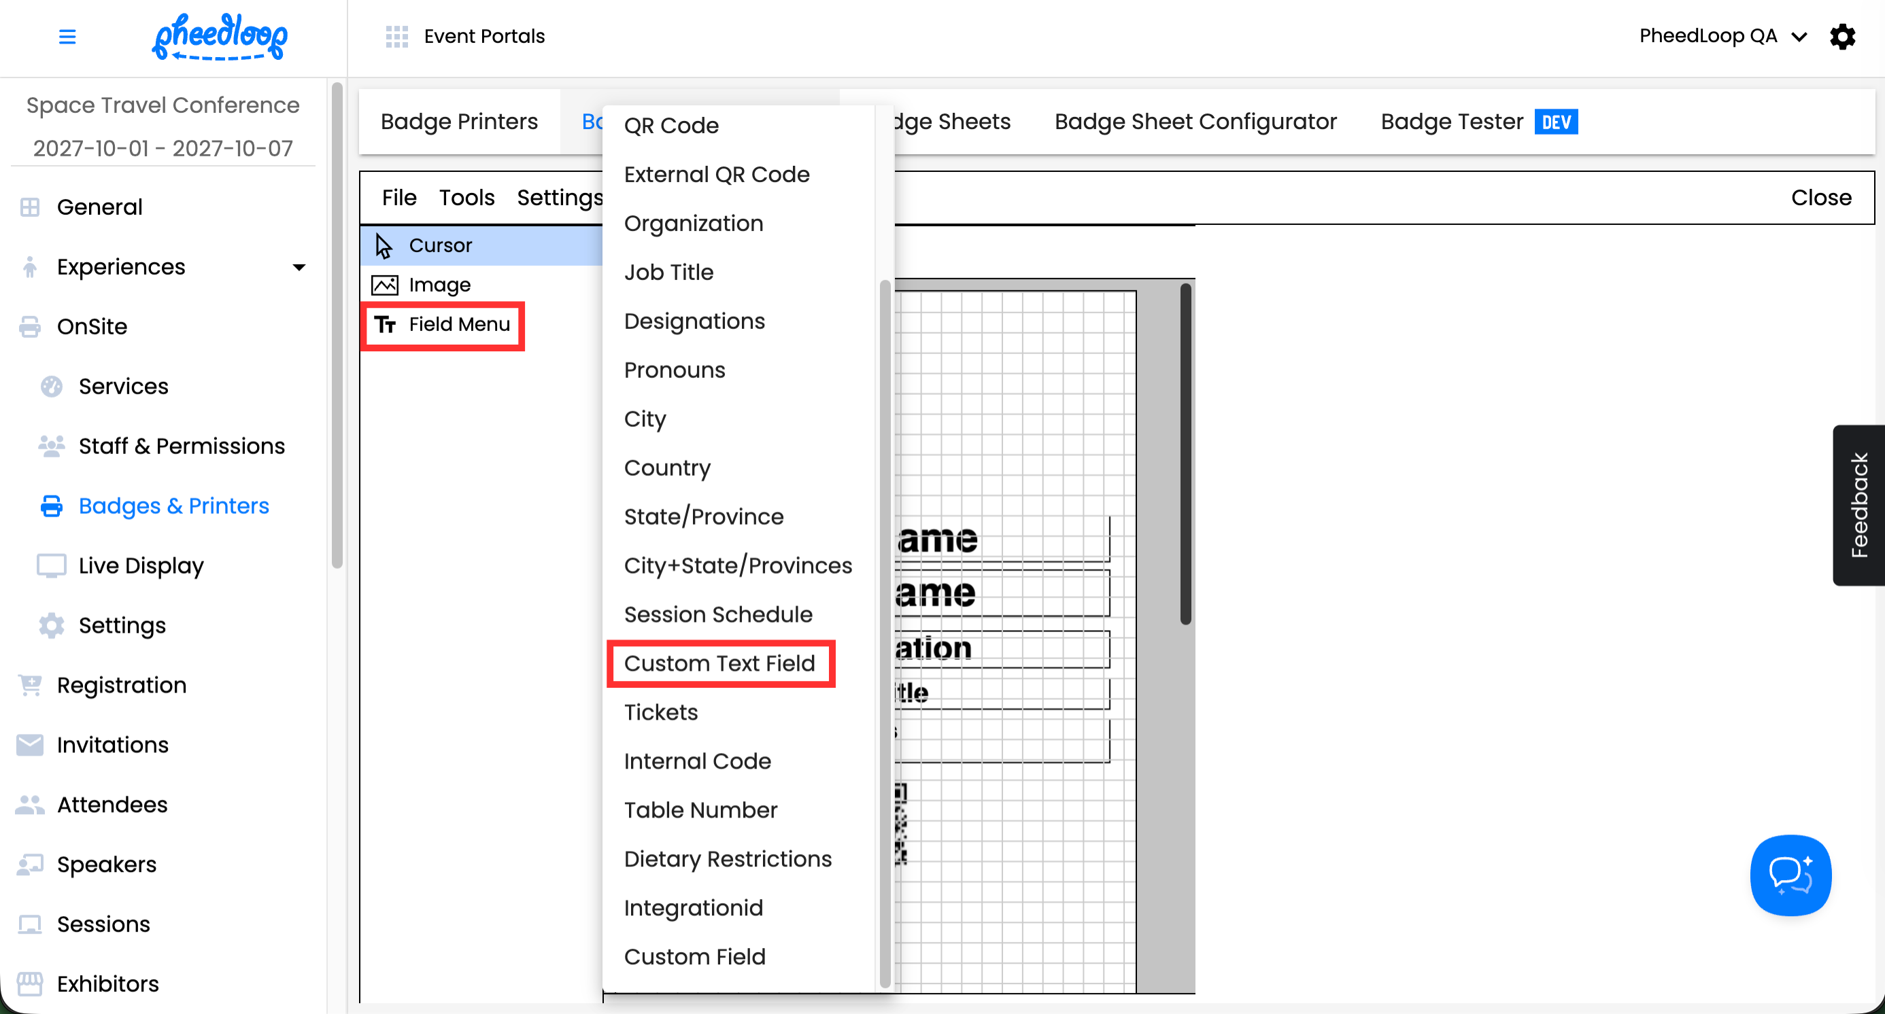The width and height of the screenshot is (1885, 1014).
Task: Open the settings gear icon top right
Action: click(x=1842, y=36)
